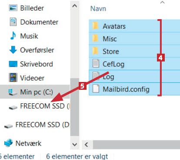This screenshot has height=160, width=180.
Task: Click the CefLog text file
Action: (134, 64)
